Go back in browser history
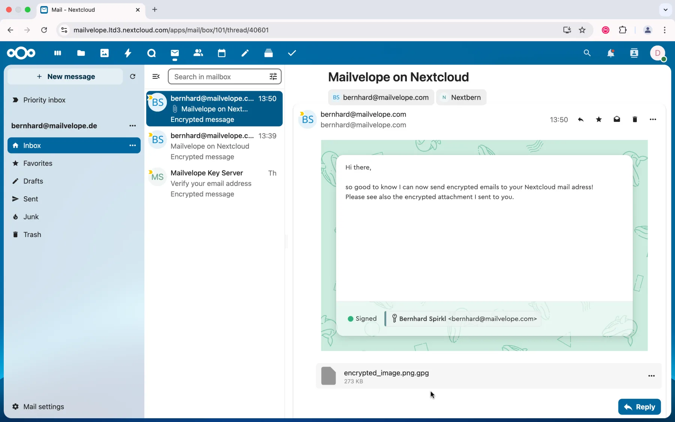 coord(10,30)
